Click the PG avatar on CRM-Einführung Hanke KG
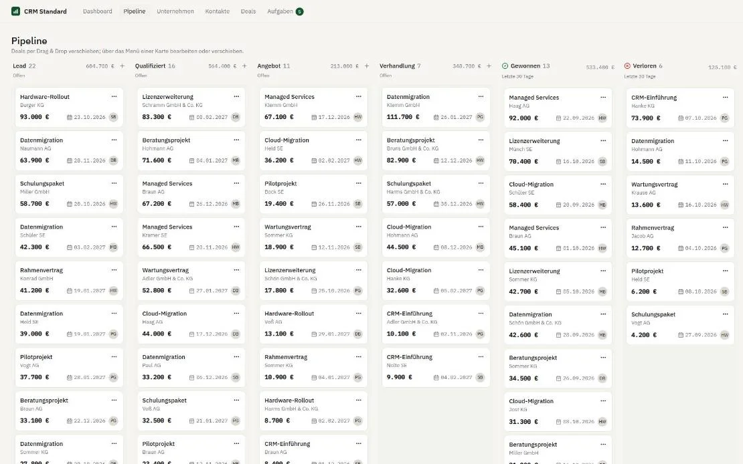Image resolution: width=743 pixels, height=464 pixels. click(724, 118)
